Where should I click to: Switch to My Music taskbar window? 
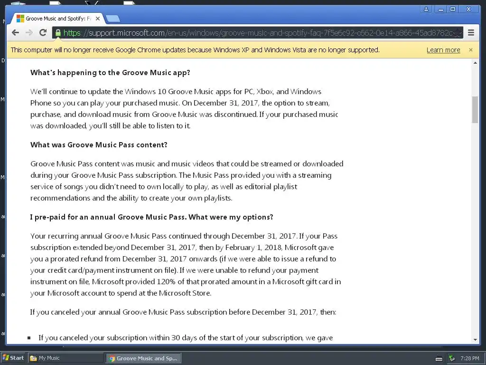tap(65, 358)
